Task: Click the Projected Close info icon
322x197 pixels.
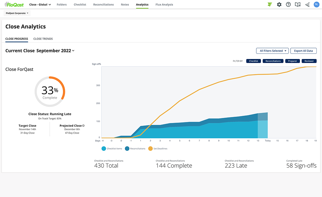Action: (83, 125)
